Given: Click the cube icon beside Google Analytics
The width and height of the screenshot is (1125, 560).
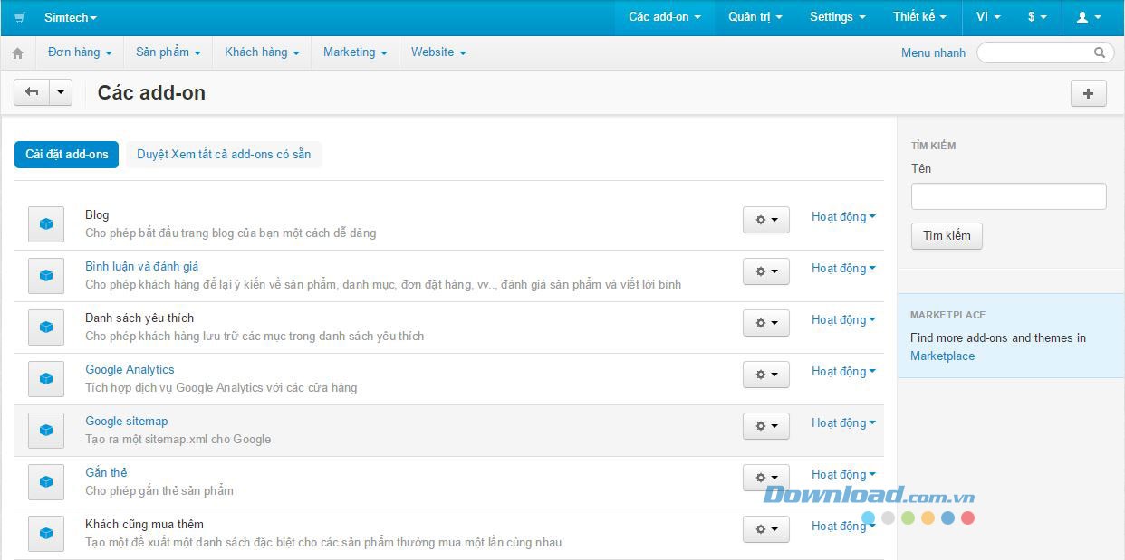Looking at the screenshot, I should [x=45, y=378].
